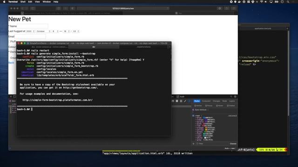Open the Window menu
This screenshot has width=298, height=167.
pos(47,2)
